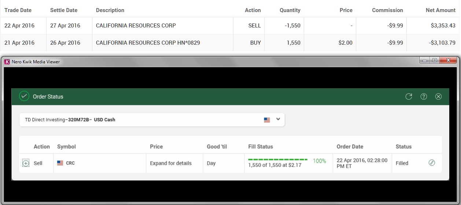Click the Order Date column header
The height and width of the screenshot is (205, 461).
click(x=350, y=146)
